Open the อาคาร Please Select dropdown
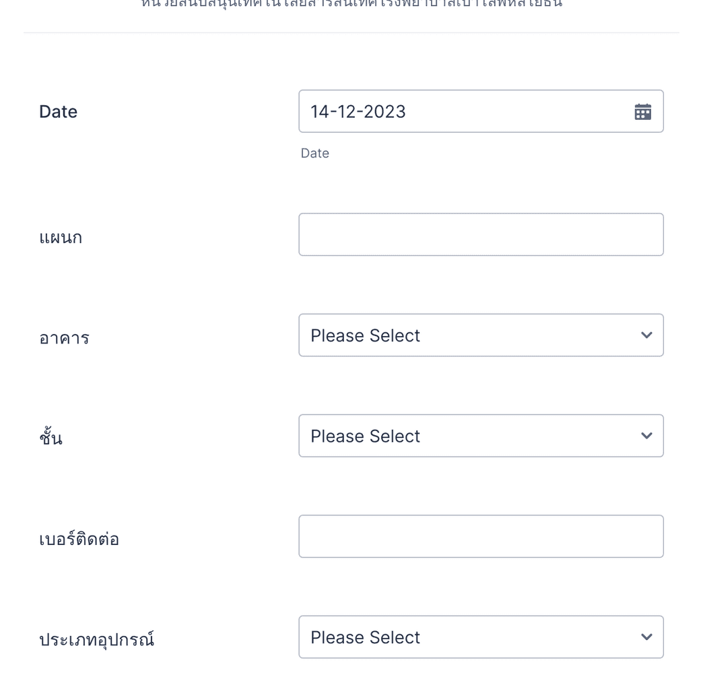The height and width of the screenshot is (681, 703). pyautogui.click(x=481, y=335)
